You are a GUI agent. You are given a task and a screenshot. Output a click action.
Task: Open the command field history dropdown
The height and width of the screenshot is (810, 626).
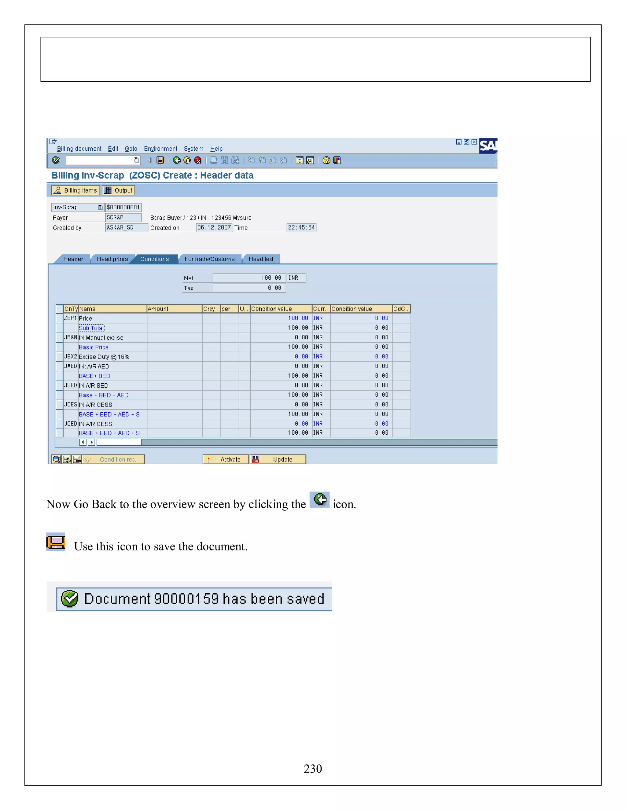point(136,160)
